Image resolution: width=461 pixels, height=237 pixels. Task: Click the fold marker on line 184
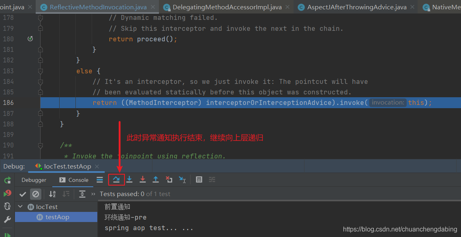click(x=41, y=81)
